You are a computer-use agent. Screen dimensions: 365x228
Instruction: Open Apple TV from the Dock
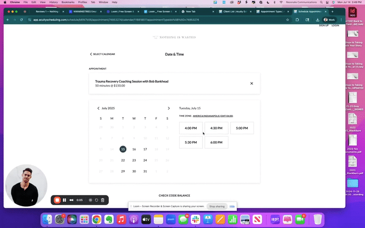tap(146, 219)
